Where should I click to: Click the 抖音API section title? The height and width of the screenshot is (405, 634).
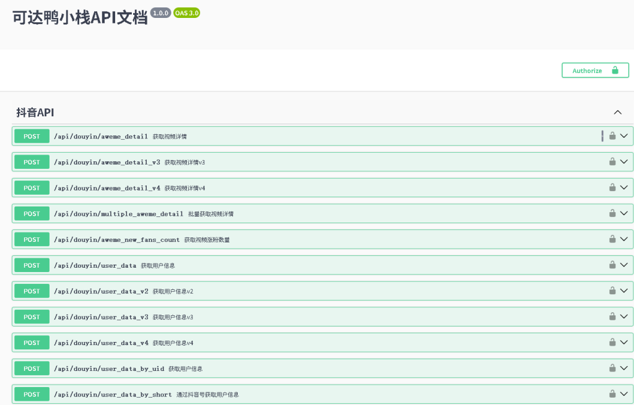35,113
